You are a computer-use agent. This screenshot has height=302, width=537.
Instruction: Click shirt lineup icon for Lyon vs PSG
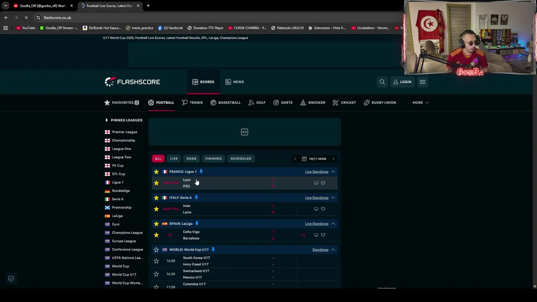click(323, 183)
